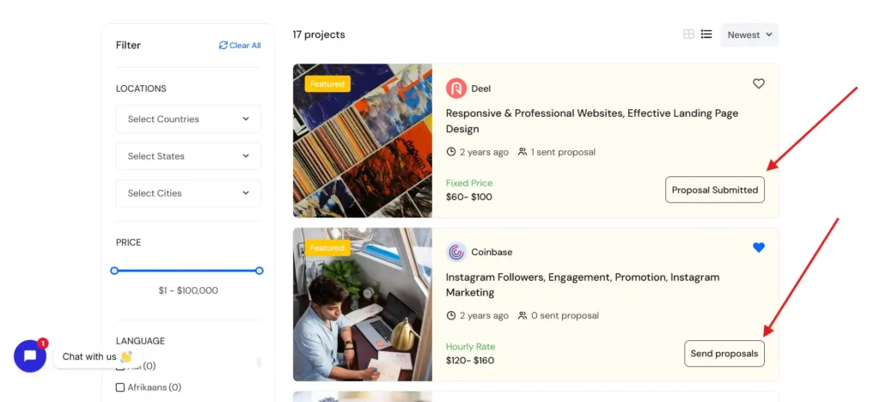Click the price slider's right maximum handle
The width and height of the screenshot is (880, 402).
point(260,271)
